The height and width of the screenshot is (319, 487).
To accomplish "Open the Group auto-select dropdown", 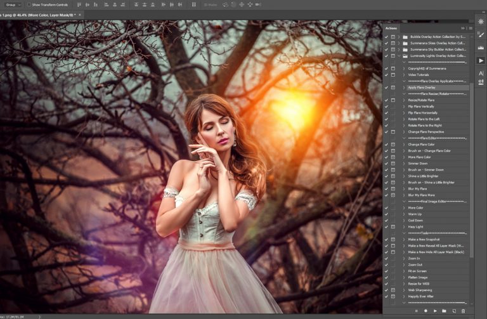I will tap(13, 4).
